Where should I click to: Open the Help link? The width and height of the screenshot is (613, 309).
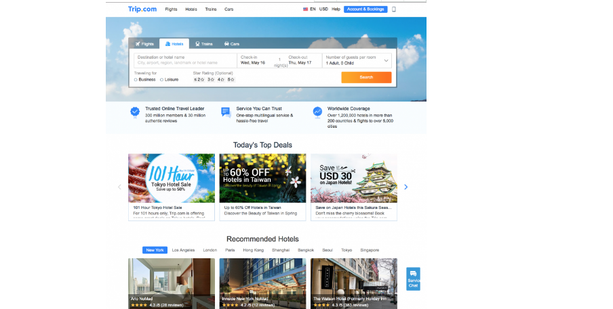(336, 9)
